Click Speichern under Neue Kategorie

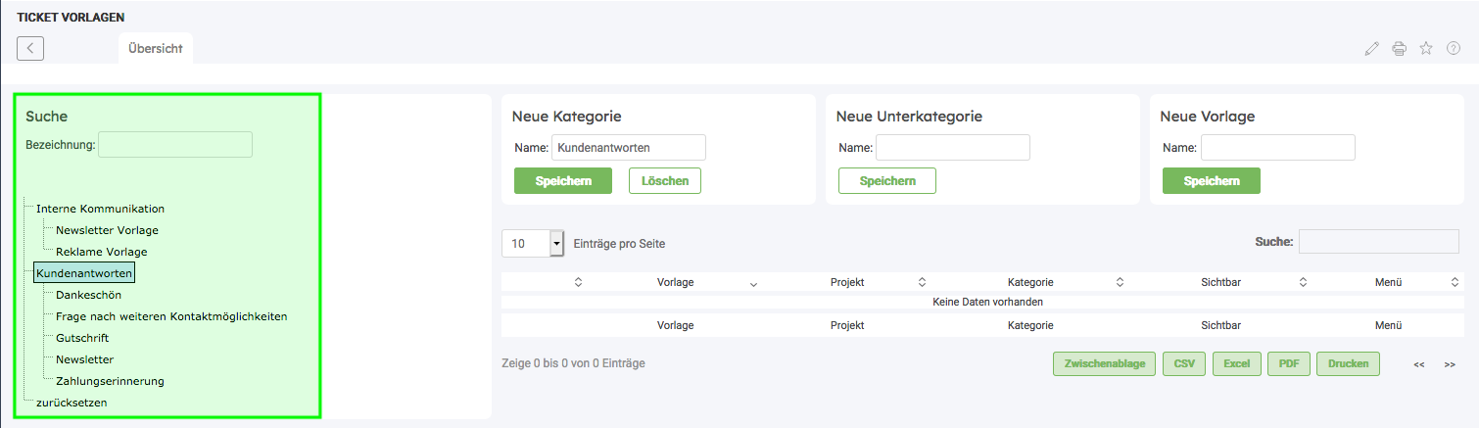562,181
